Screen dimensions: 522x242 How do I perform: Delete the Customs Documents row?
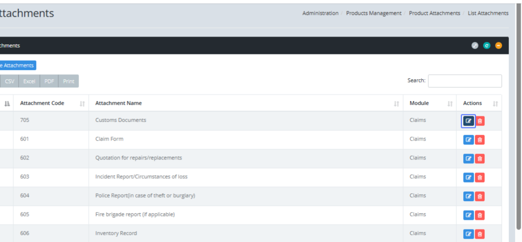(x=480, y=121)
